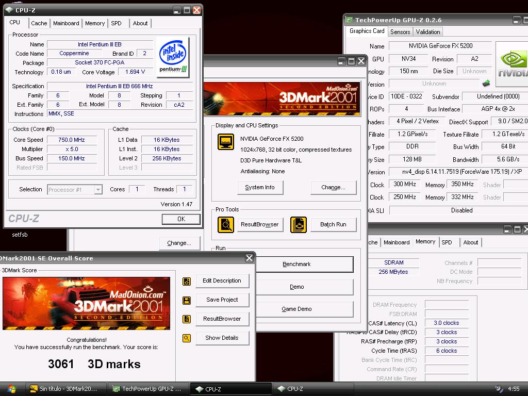
Task: Click the Bus Speed 150.0 MHz value
Action: [72, 158]
